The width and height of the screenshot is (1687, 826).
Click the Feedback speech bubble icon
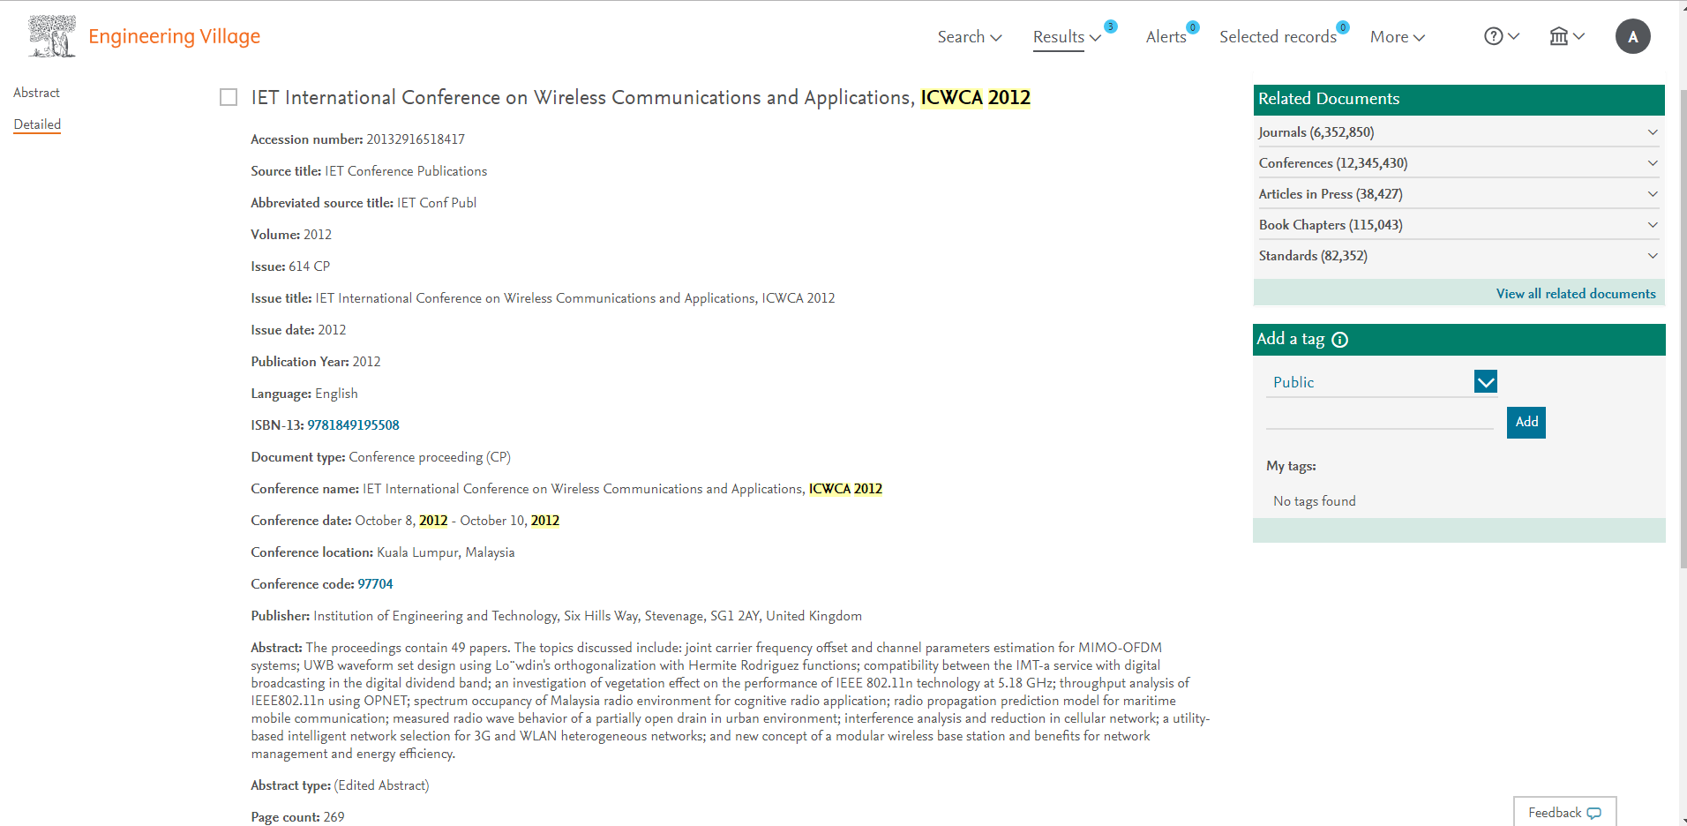point(1593,813)
